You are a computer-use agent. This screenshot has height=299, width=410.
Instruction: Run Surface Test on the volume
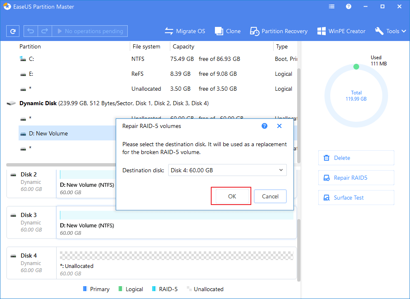tap(356, 198)
